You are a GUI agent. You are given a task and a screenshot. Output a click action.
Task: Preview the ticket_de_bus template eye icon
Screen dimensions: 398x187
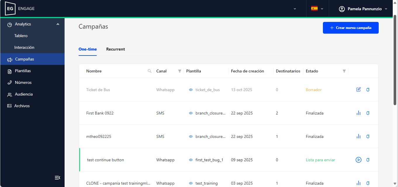pos(191,90)
